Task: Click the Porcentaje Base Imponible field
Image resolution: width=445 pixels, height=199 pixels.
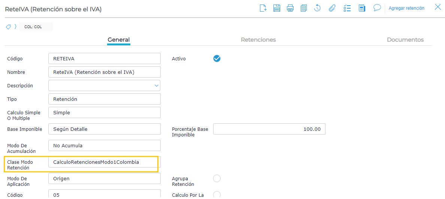Action: click(x=269, y=129)
